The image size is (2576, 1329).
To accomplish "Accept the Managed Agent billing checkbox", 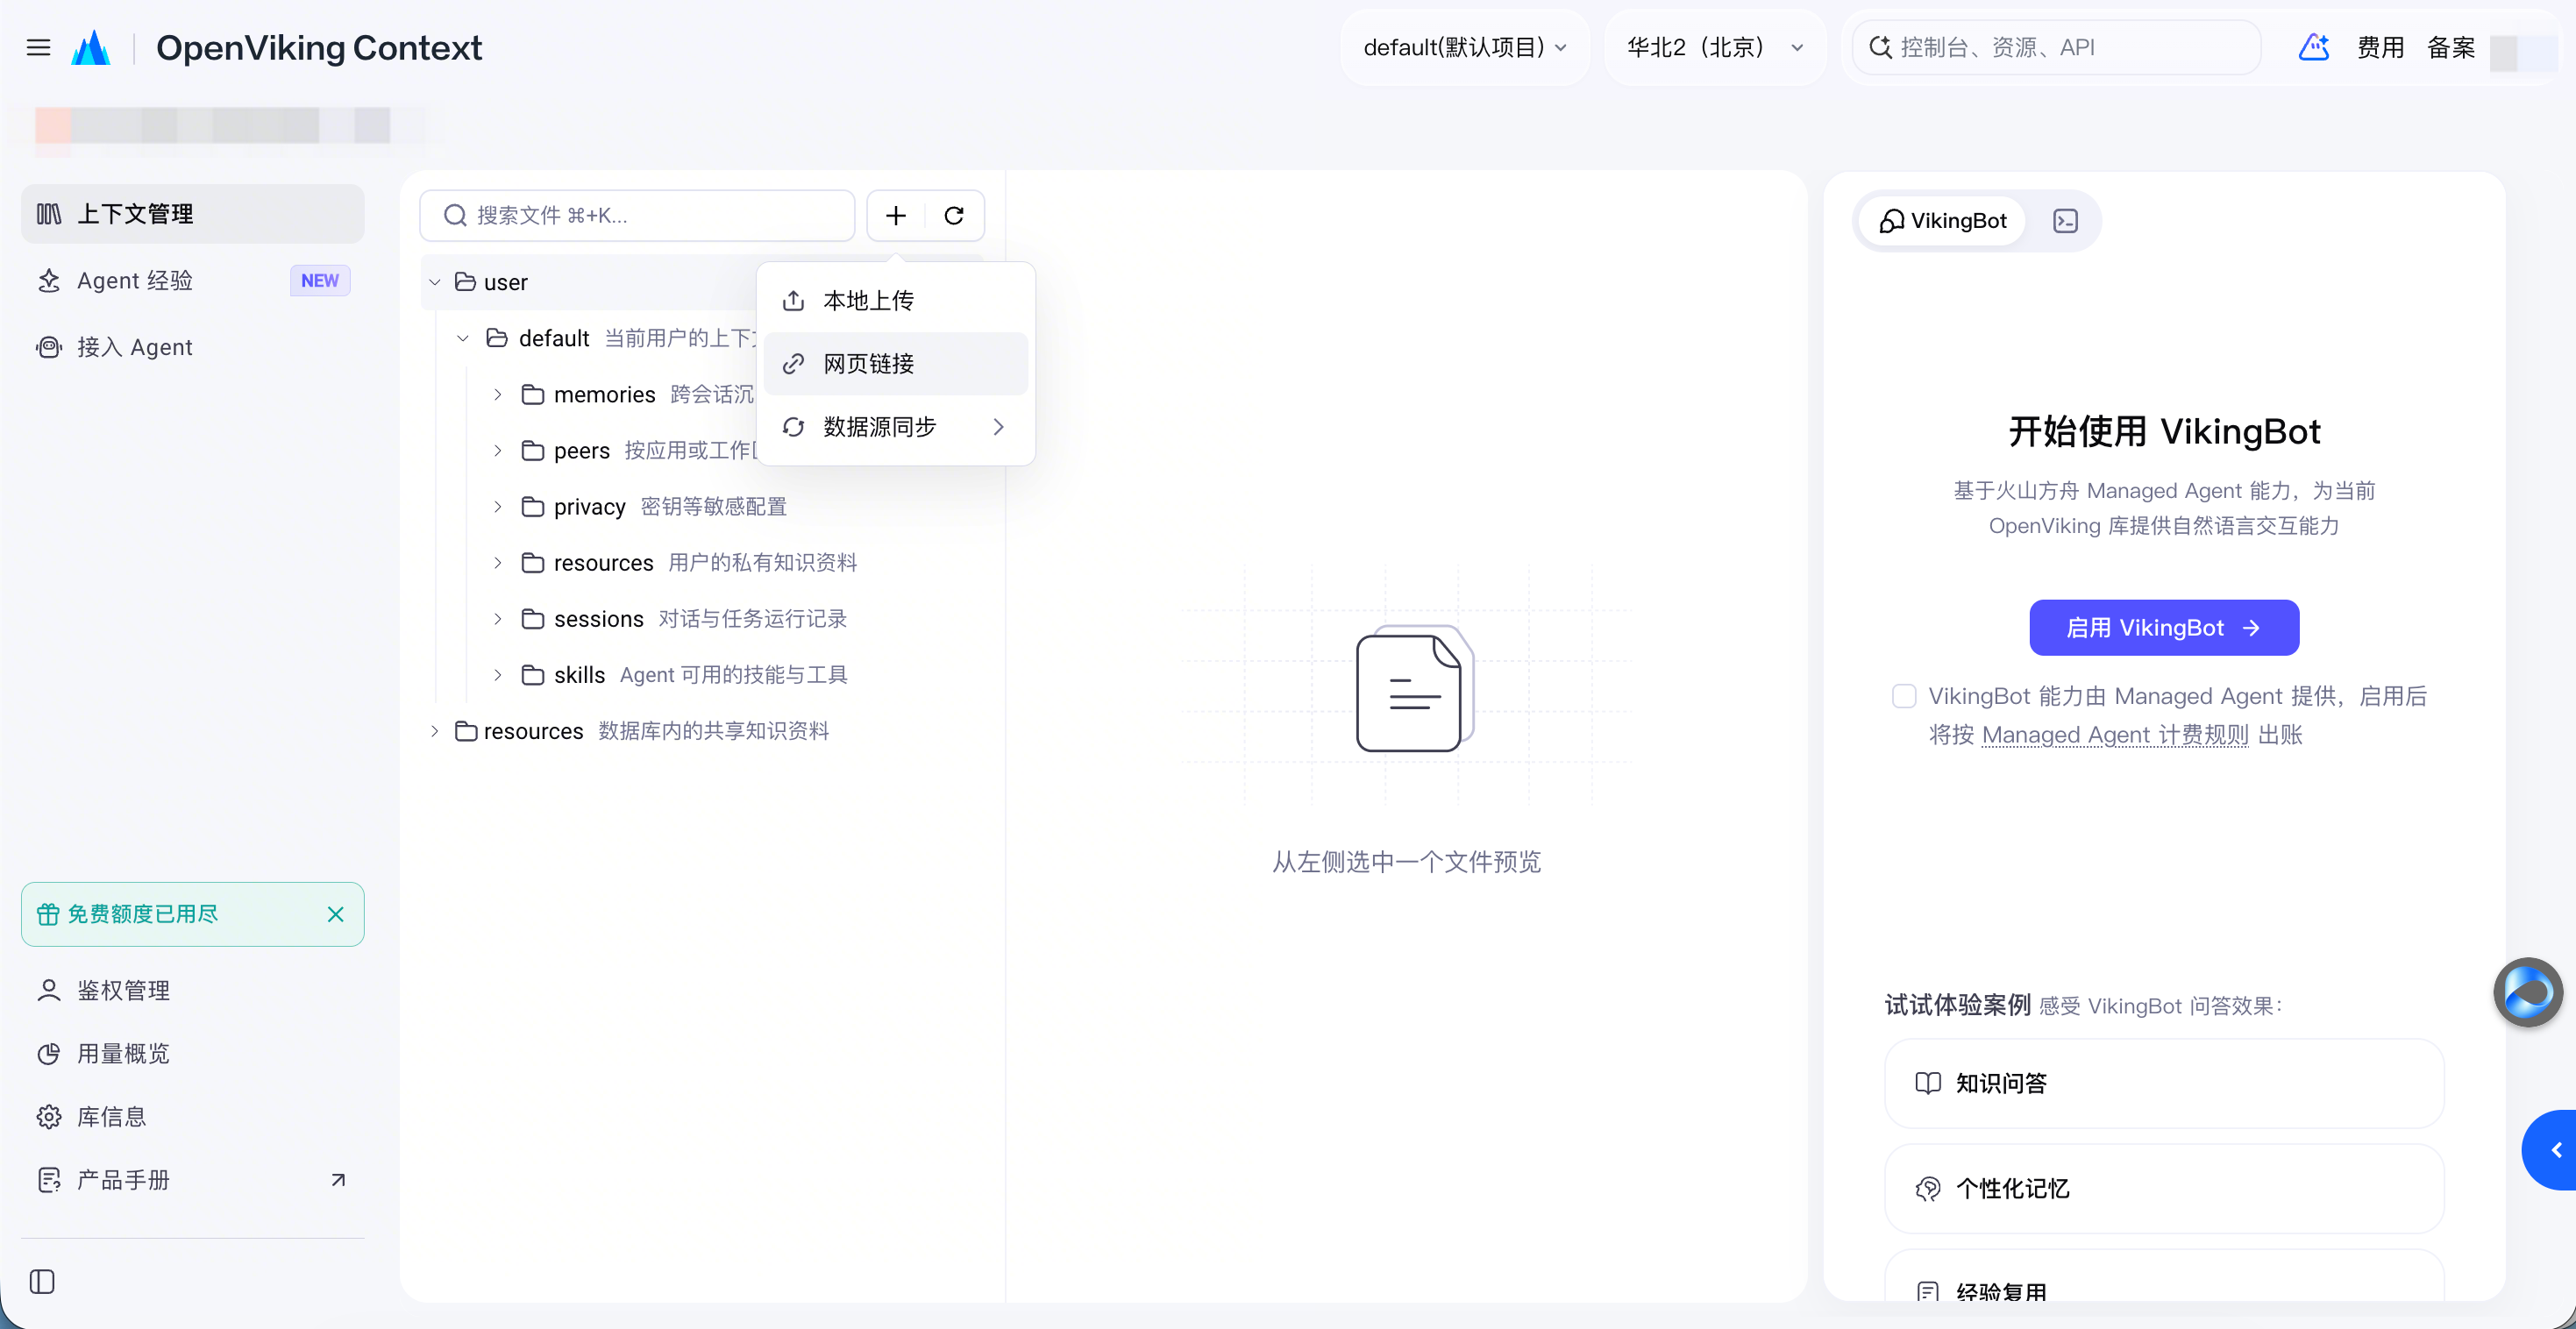I will [x=1904, y=696].
